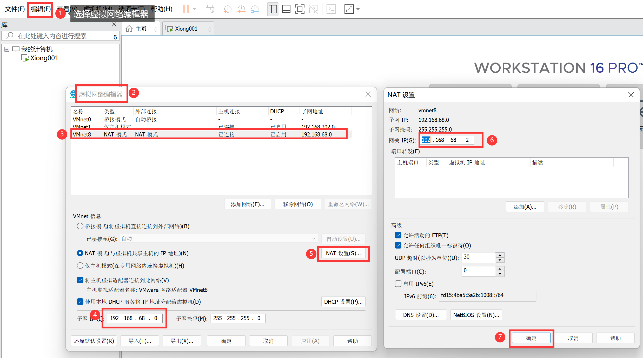
Task: Select the NAT 模式 radio button
Action: click(80, 253)
